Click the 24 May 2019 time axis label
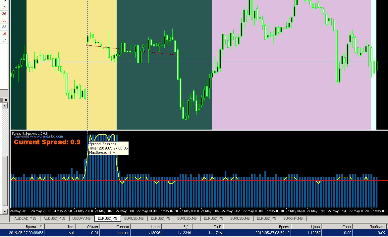The image size is (388, 237). 19,211
